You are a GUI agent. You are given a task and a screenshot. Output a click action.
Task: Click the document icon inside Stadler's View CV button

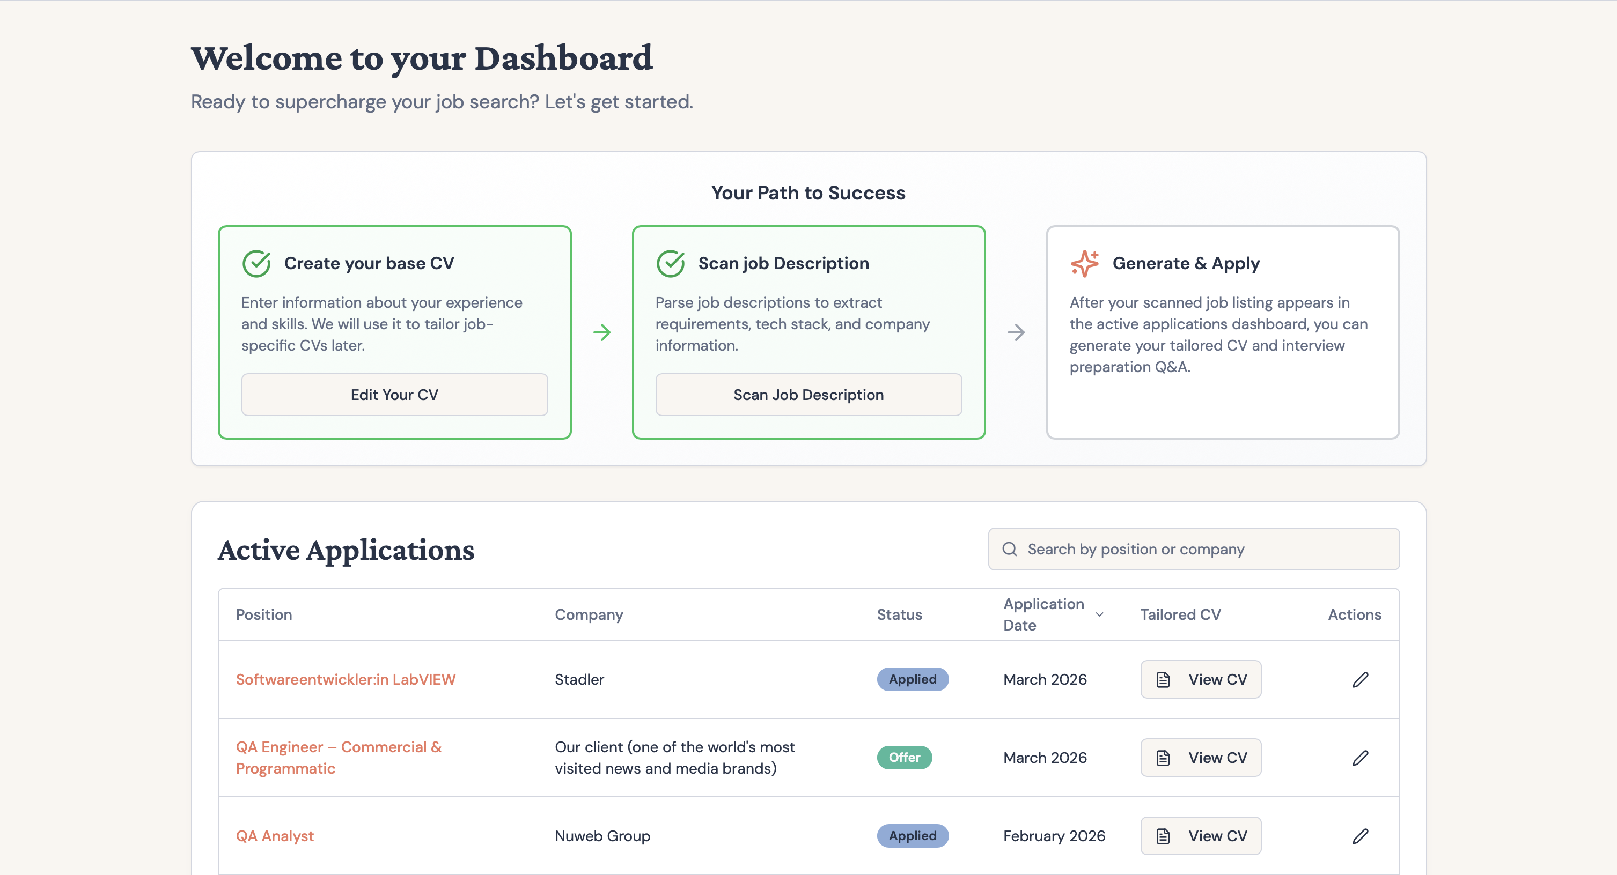[1164, 679]
